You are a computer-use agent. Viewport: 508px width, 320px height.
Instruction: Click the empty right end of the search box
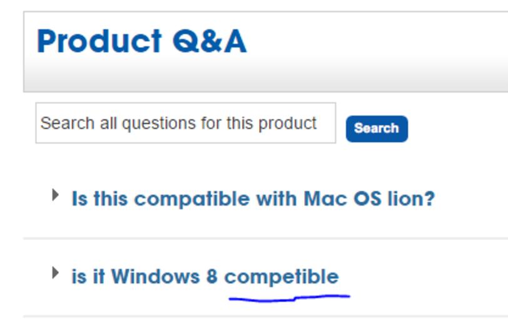click(x=327, y=123)
